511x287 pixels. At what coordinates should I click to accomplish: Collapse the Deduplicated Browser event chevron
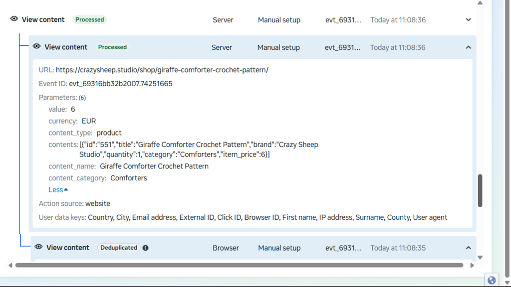[468, 248]
